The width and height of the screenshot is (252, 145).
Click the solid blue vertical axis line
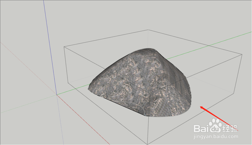click(x=50, y=47)
